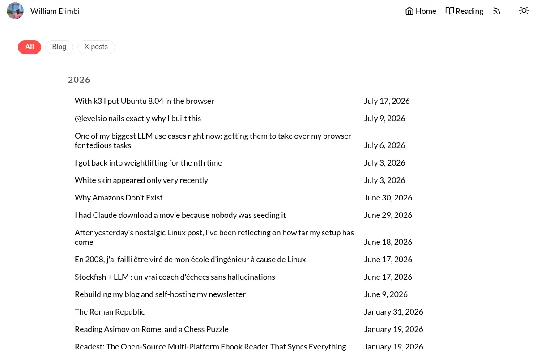Screen dimensions: 537x358
Task: Open the William Elimbi avatar photo
Action: pyautogui.click(x=15, y=11)
